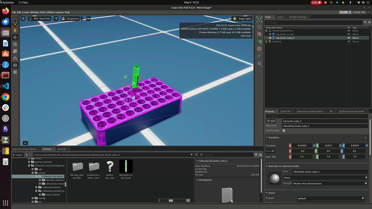Viewport: 372px width, 209px height.
Task: Open the viewport display settings sliders icon
Action: [x=23, y=19]
